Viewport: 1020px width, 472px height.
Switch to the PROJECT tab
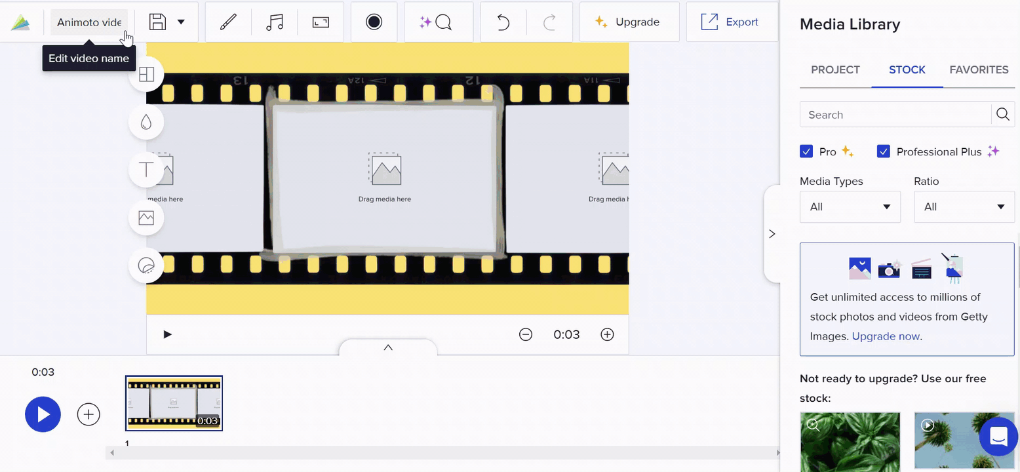coord(835,69)
